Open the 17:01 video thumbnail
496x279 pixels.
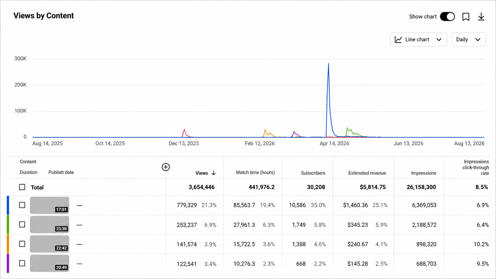click(x=50, y=205)
